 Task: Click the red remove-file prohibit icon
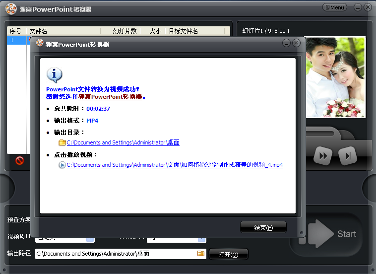(x=20, y=160)
